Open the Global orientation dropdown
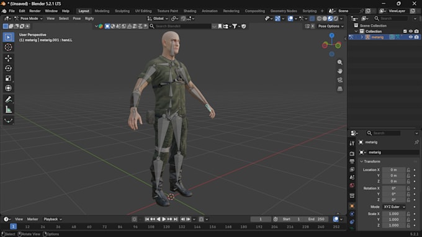 click(158, 19)
